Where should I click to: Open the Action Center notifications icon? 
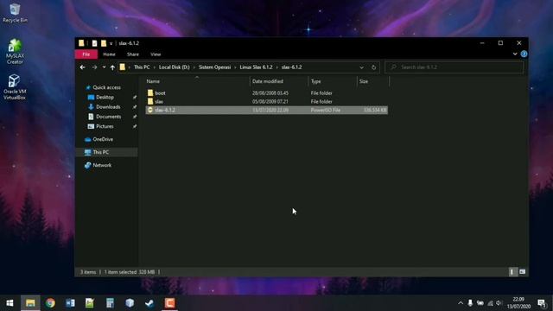(542, 303)
